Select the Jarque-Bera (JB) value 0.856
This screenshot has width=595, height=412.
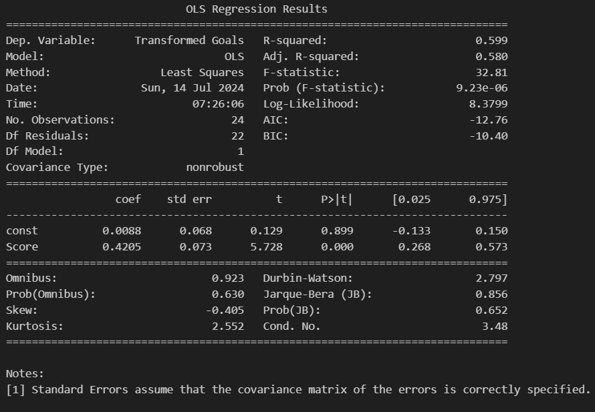pos(491,294)
